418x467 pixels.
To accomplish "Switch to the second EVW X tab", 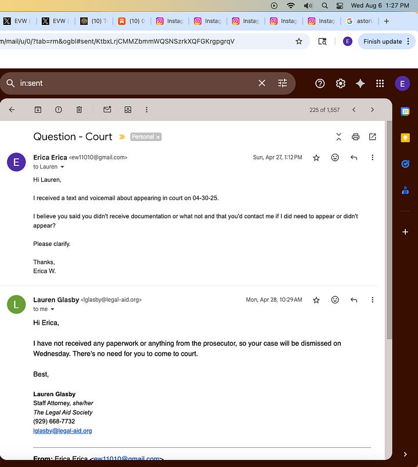I will pyautogui.click(x=56, y=21).
